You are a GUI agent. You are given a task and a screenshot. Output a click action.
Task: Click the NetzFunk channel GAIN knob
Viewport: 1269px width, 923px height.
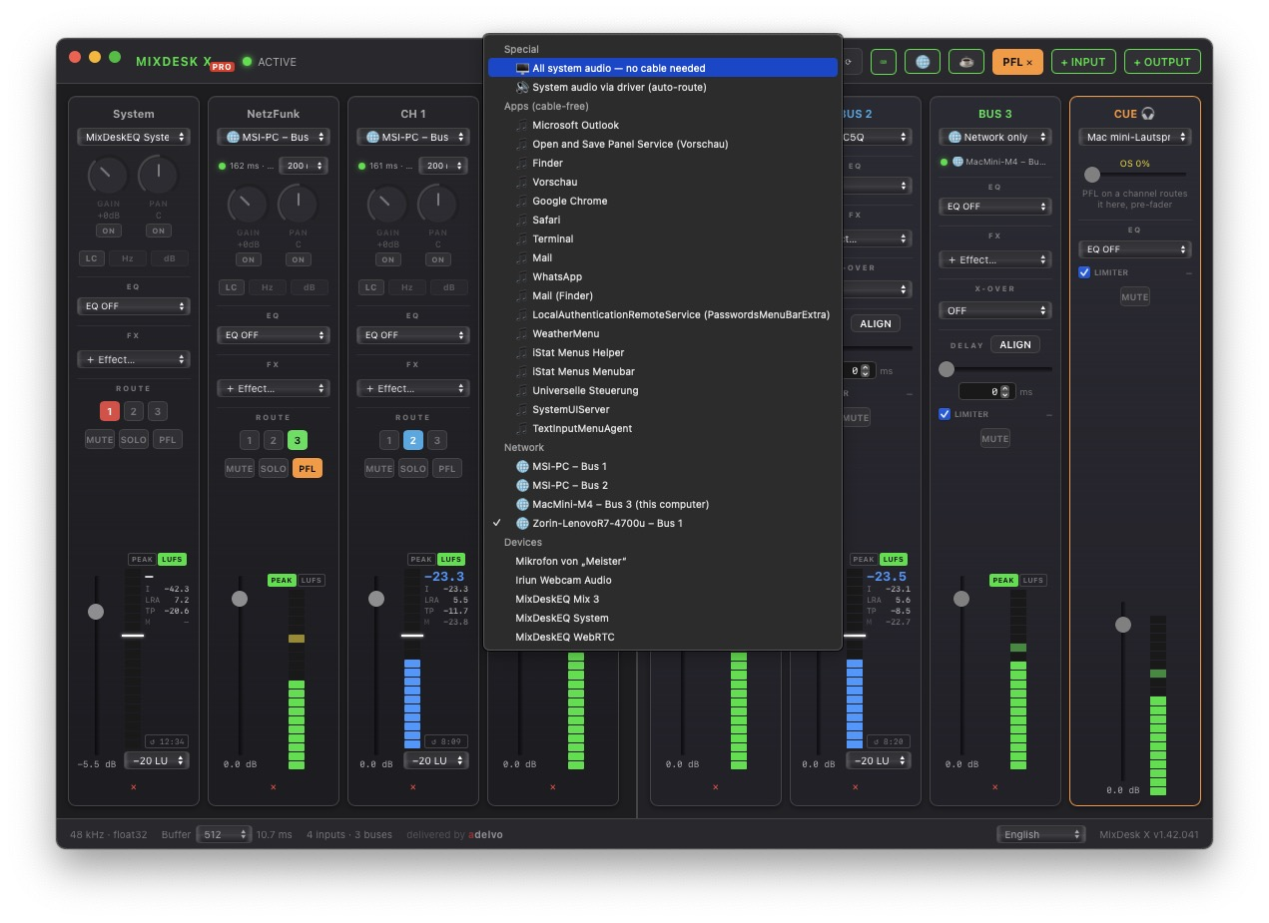[x=248, y=206]
